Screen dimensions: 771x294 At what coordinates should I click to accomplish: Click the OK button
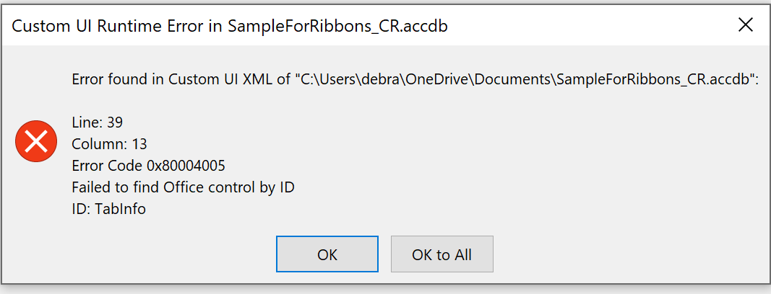327,254
